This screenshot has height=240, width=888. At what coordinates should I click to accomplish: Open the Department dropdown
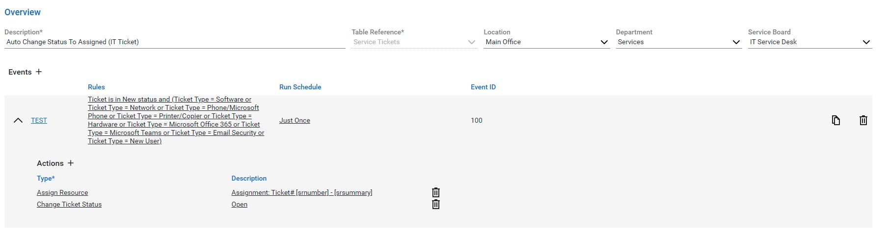(x=678, y=42)
